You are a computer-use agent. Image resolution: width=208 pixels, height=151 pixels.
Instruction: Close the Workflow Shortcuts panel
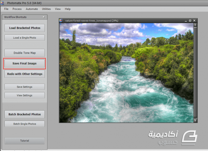(44, 17)
